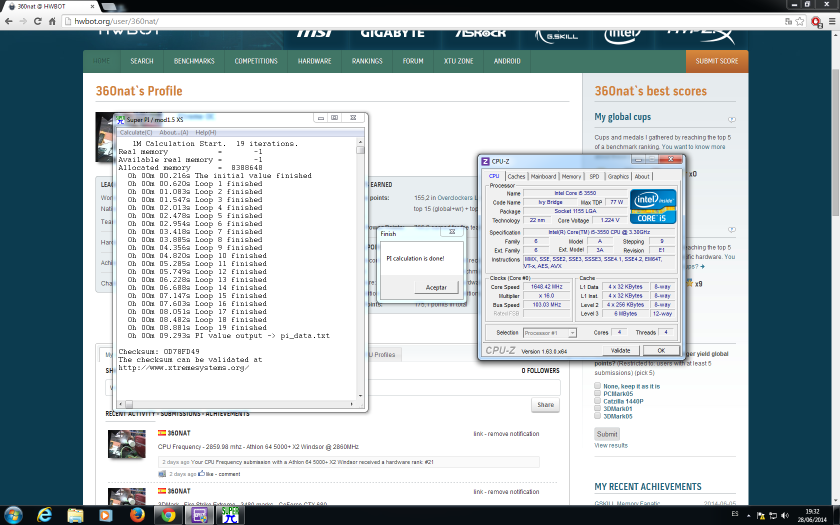Check the PCMark05 option
Image resolution: width=840 pixels, height=525 pixels.
coord(597,393)
